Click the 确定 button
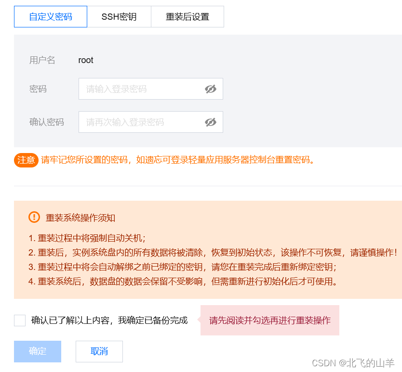This screenshot has height=372, width=402. [38, 351]
